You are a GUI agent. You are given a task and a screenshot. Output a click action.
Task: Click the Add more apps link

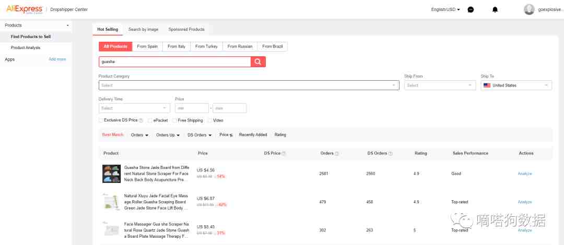[x=57, y=59]
